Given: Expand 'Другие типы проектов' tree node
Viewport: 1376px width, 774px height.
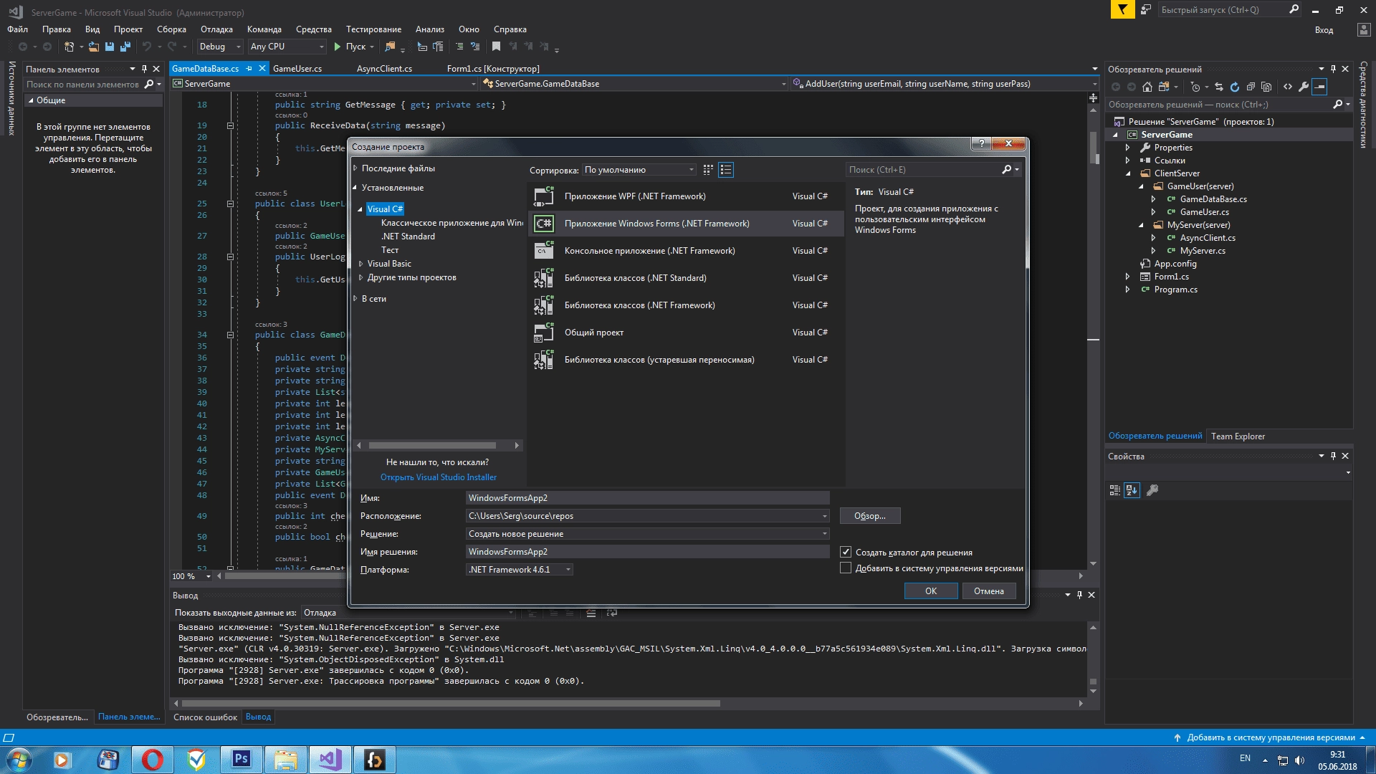Looking at the screenshot, I should tap(361, 277).
